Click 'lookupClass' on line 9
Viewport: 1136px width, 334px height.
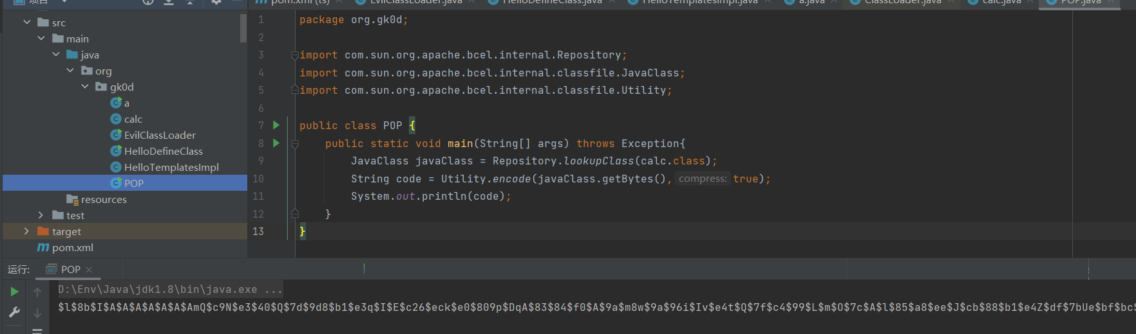(x=599, y=161)
